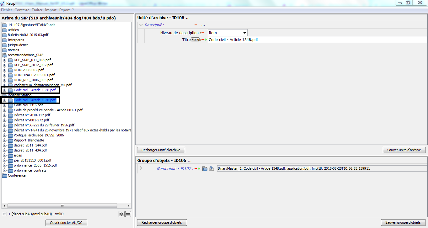Click Ouvrir dossier AU/OG button
The image size is (428, 228).
point(66,223)
